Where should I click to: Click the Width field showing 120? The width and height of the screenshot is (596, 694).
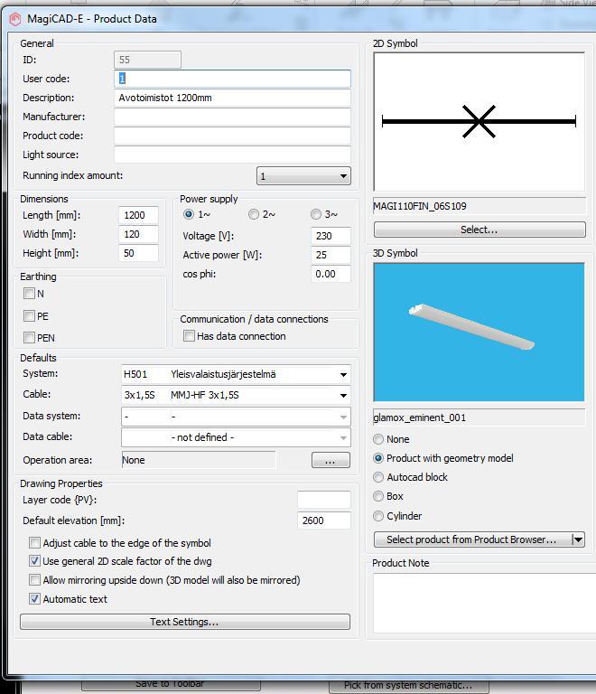point(138,234)
